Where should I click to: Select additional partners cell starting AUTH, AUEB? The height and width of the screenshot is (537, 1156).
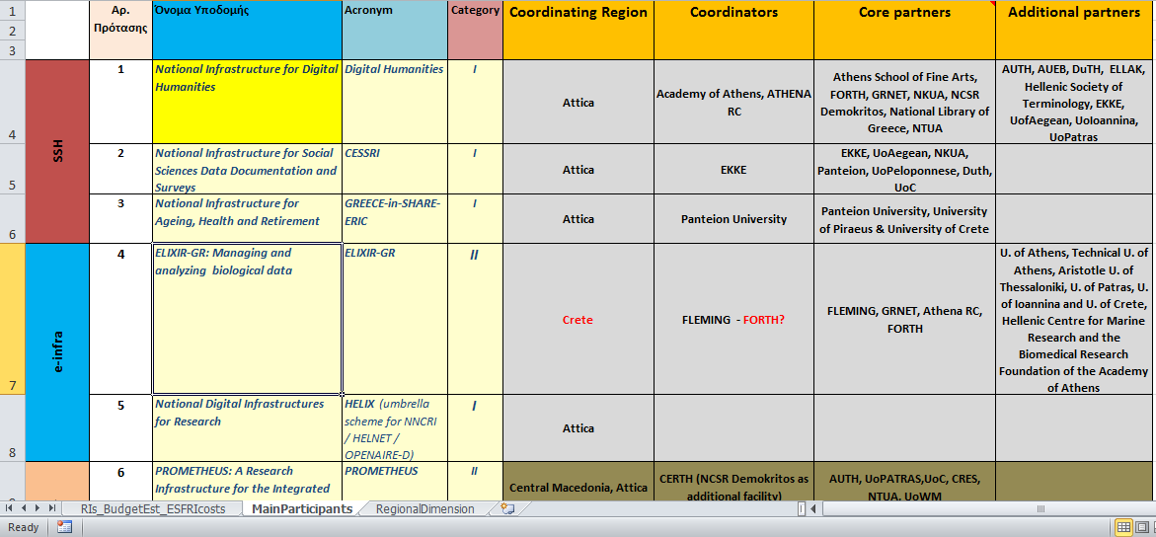pos(1076,102)
